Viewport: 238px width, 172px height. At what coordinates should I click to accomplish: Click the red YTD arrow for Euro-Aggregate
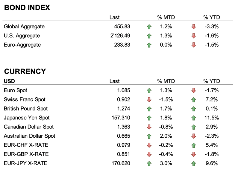click(x=193, y=45)
